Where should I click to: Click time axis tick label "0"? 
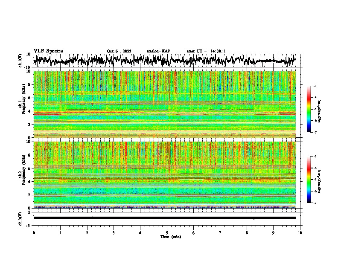point(34,233)
